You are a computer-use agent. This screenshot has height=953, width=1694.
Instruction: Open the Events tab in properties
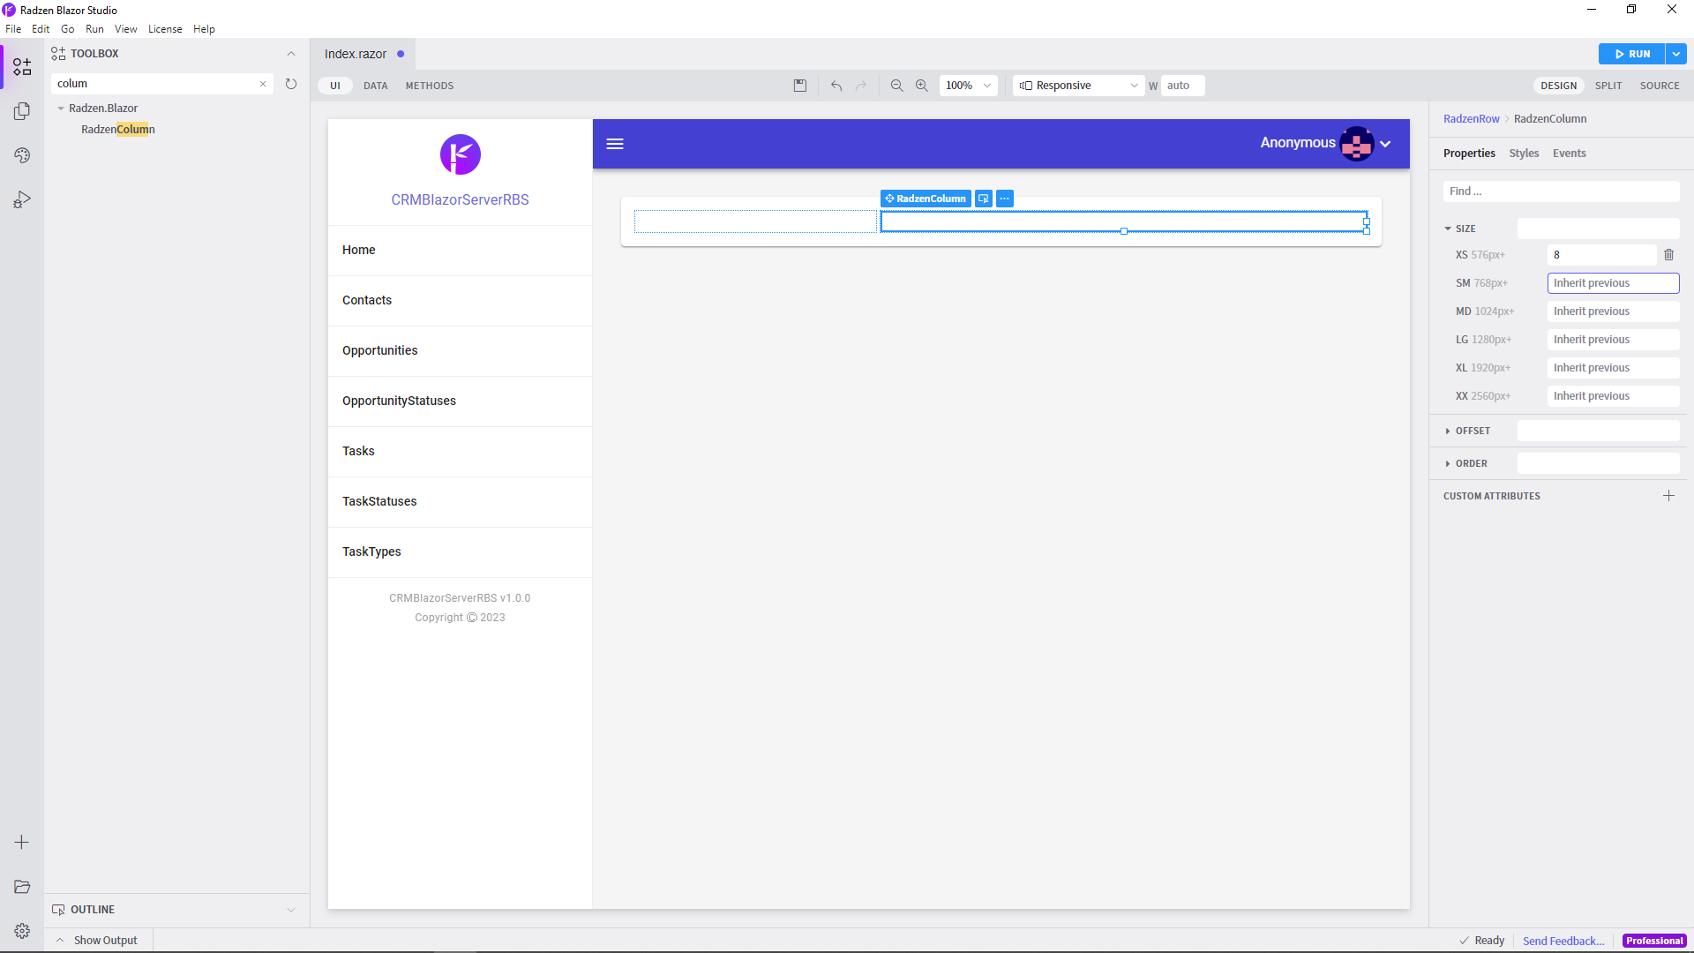point(1570,154)
